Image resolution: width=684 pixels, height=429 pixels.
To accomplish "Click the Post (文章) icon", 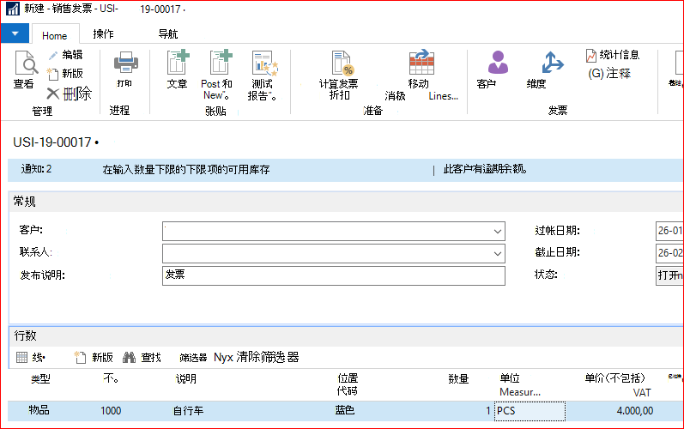I will point(178,63).
